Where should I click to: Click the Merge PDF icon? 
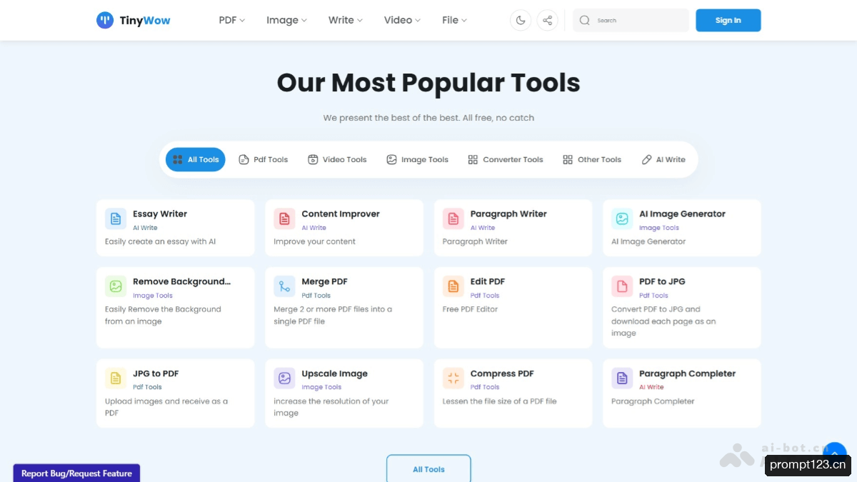284,286
